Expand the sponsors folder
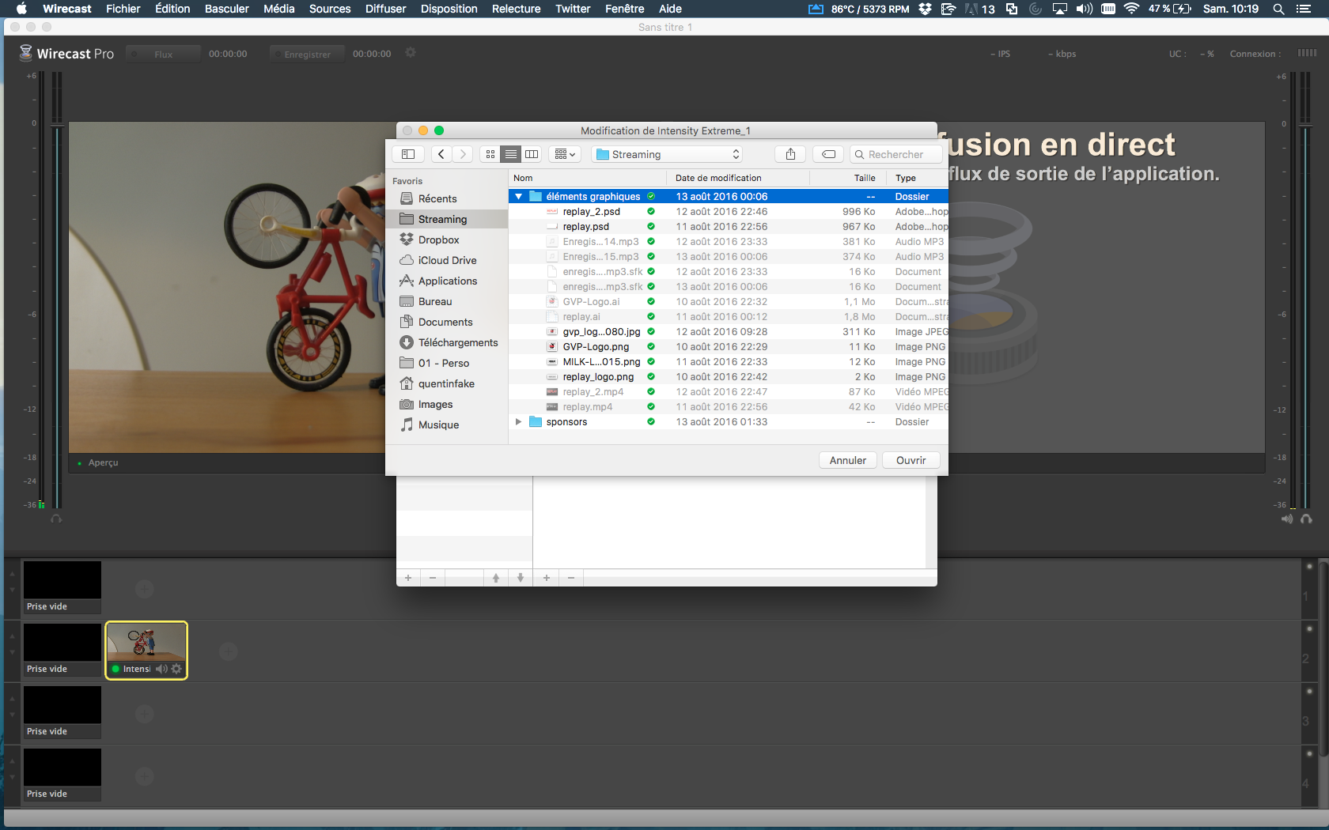The width and height of the screenshot is (1329, 830). 519,422
